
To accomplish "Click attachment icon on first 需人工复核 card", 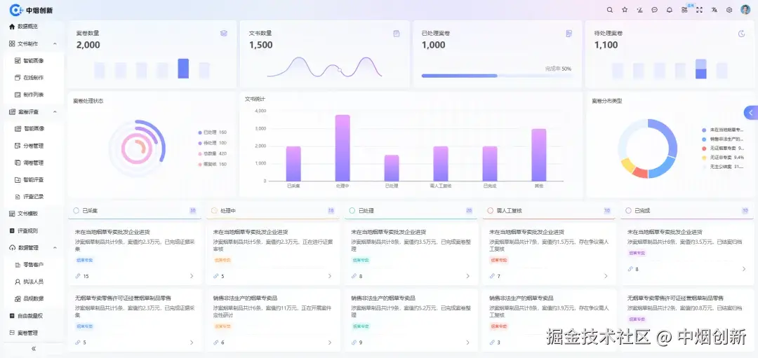I will click(492, 276).
